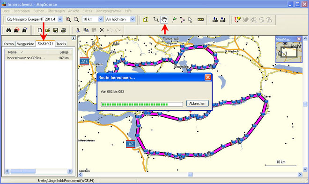
Task: Switch to the Tracks tab
Action: (61, 44)
